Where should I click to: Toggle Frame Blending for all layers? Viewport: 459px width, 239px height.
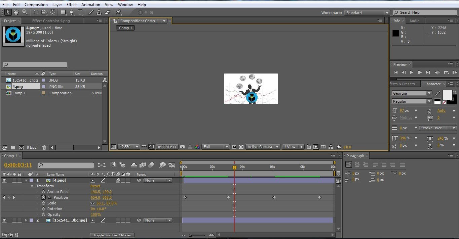143,165
